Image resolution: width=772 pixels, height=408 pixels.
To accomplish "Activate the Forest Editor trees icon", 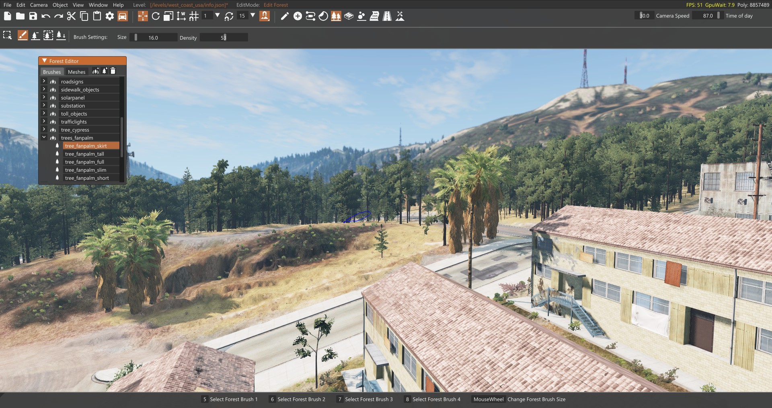I will [x=336, y=16].
